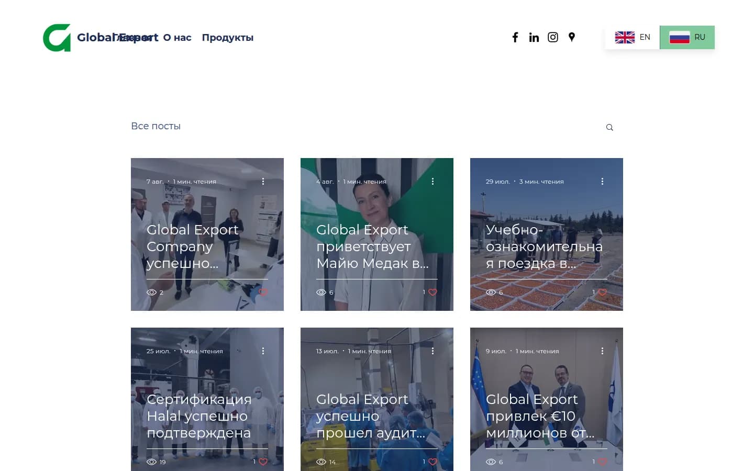The width and height of the screenshot is (754, 471).
Task: Go to the О нас page
Action: 177,38
